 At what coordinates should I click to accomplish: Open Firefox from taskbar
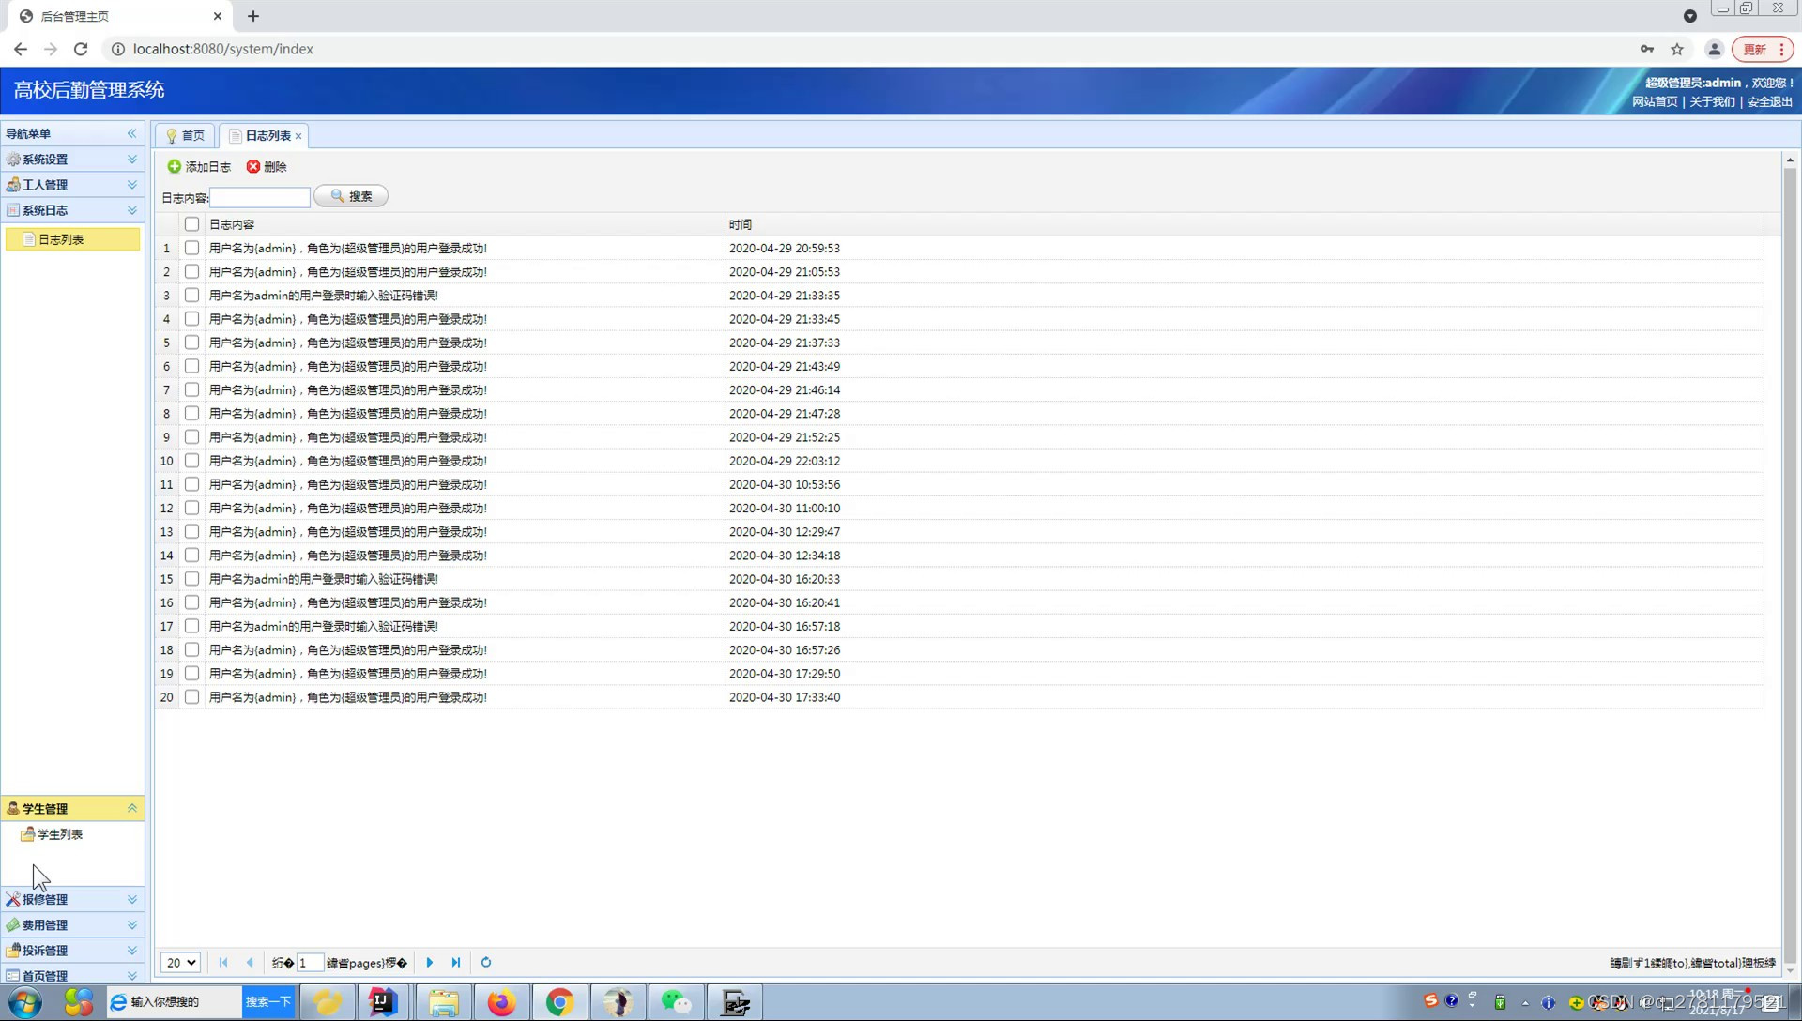click(x=501, y=1002)
